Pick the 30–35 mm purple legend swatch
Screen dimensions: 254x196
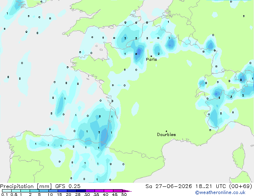pos(90,191)
